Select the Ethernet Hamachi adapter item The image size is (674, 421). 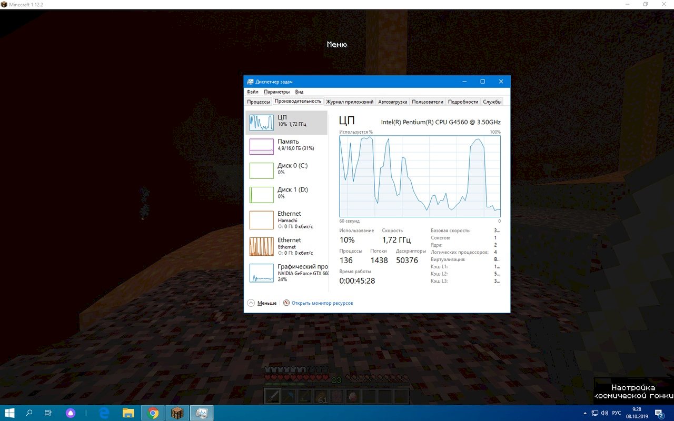[x=286, y=220]
